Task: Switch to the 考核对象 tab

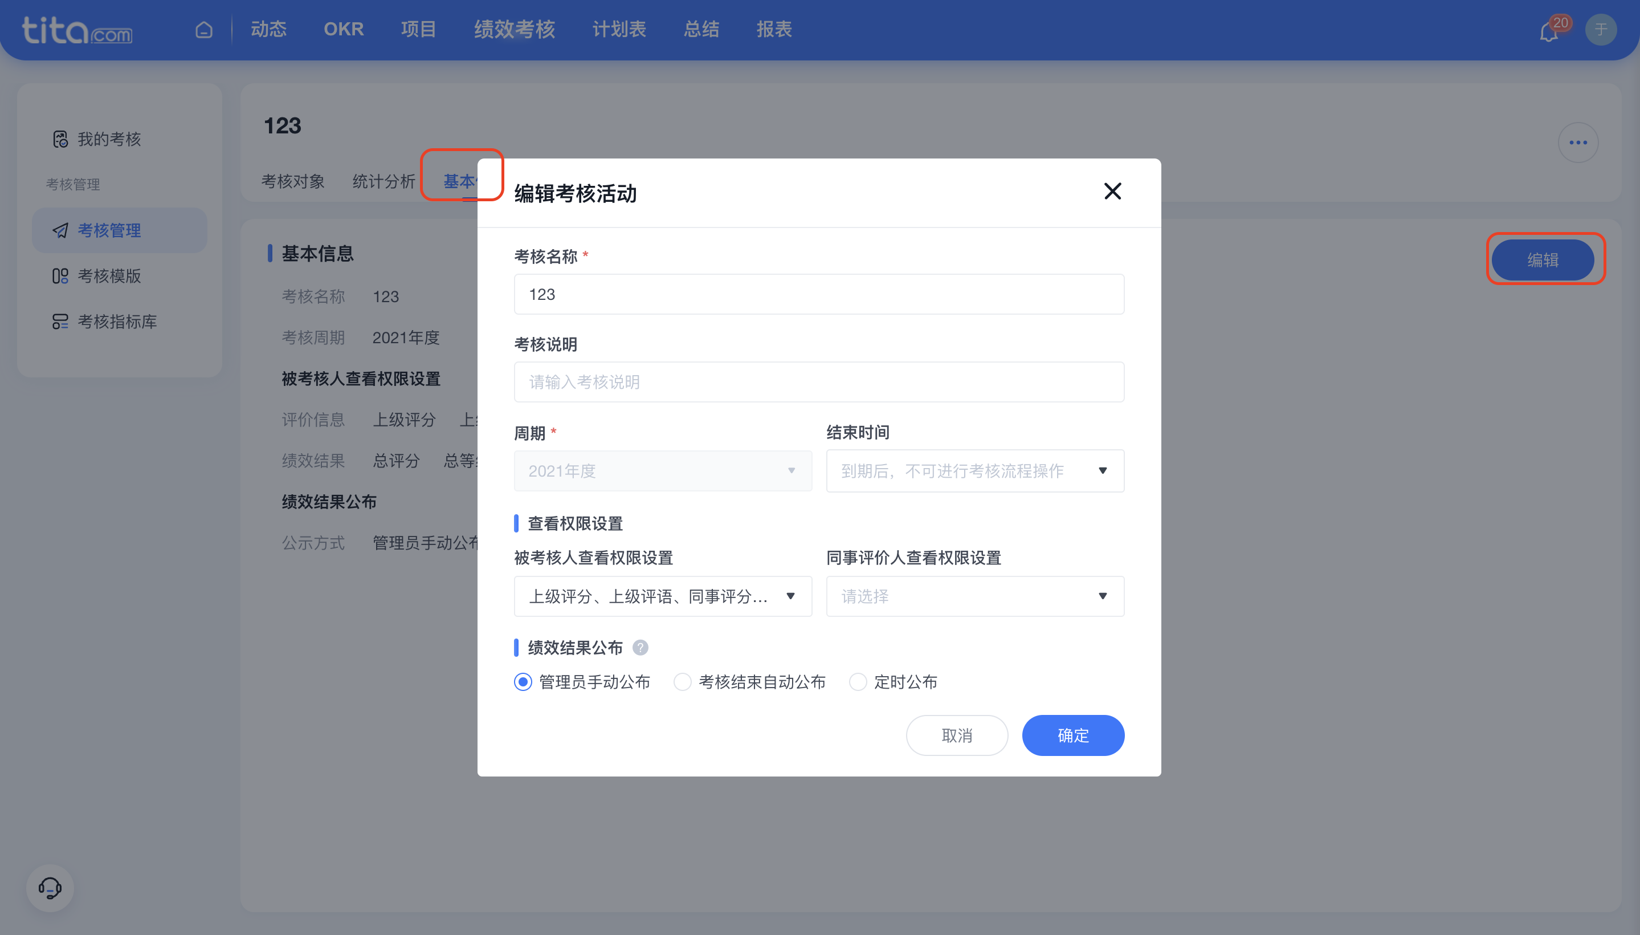Action: click(293, 182)
